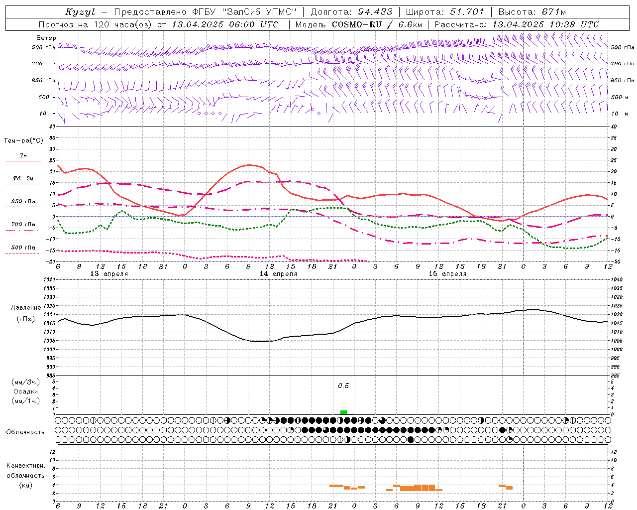
Task: Click the Kyzyl station name in the header
Action: pyautogui.click(x=80, y=12)
